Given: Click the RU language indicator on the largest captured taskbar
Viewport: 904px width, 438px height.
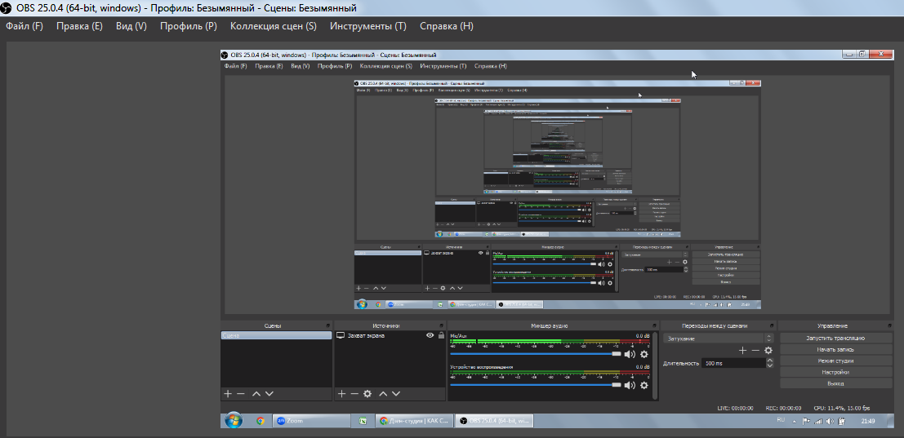Looking at the screenshot, I should coord(782,419).
